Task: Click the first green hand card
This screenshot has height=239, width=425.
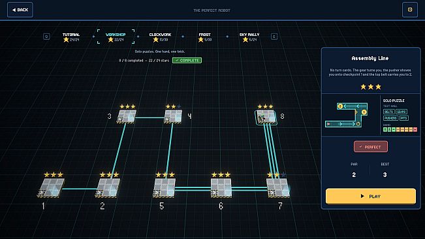Action: coord(385,130)
